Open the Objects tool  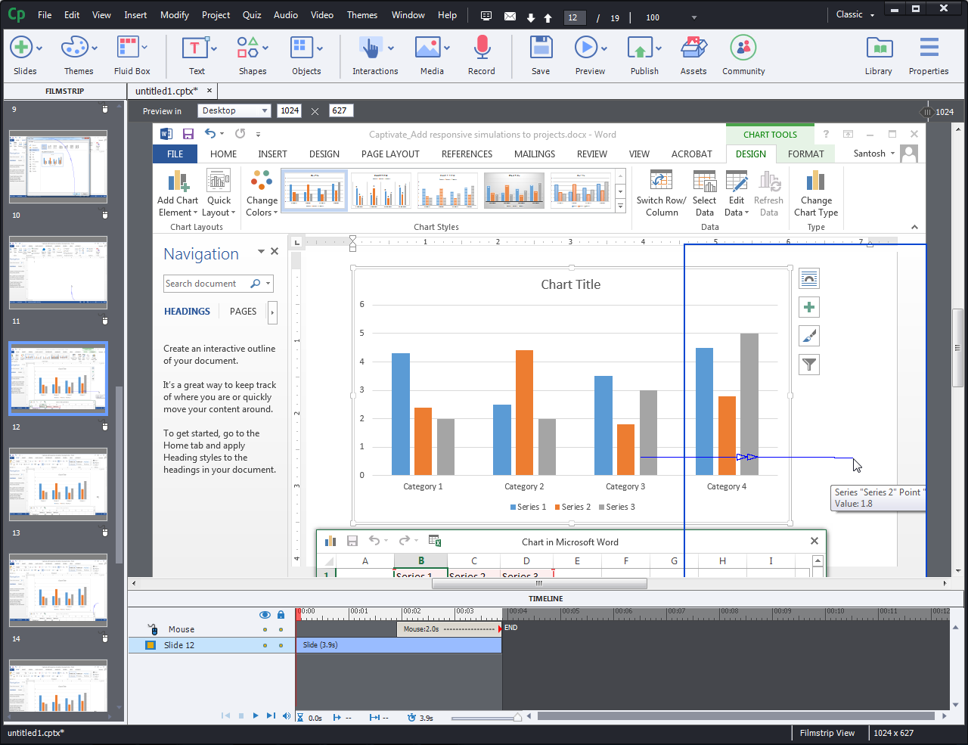(302, 48)
